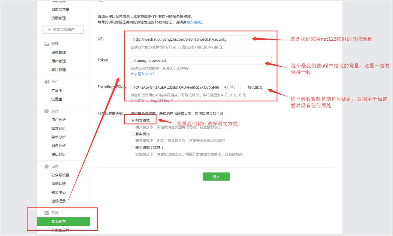Open 微信认证 in the sidebar
Viewport: 393px width, 236px height.
pyautogui.click(x=58, y=184)
